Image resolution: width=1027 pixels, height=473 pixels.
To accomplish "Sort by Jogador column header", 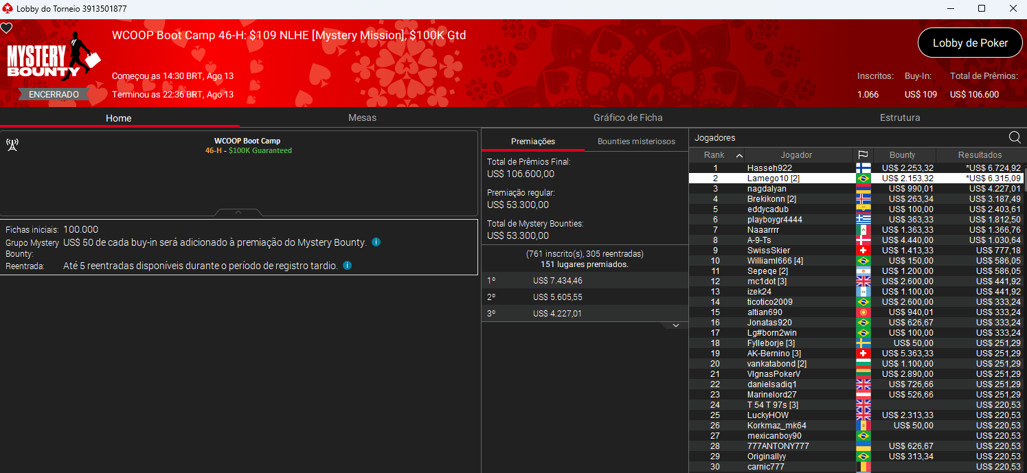I will tap(799, 155).
